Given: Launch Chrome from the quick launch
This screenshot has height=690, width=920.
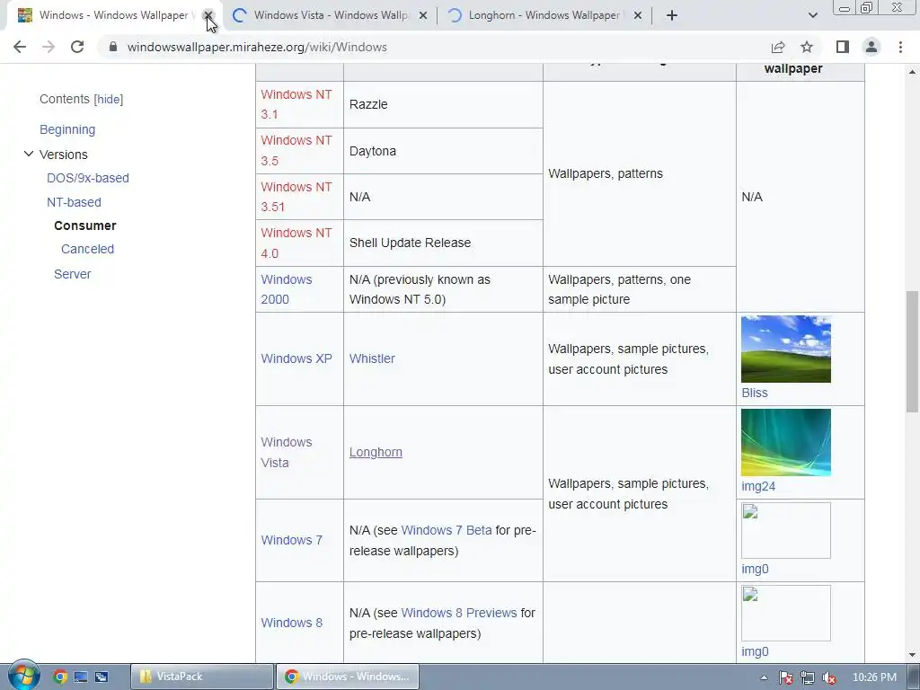Looking at the screenshot, I should [59, 677].
